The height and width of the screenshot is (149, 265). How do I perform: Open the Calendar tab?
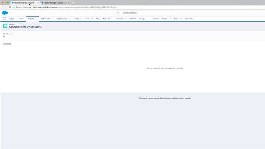click(155, 19)
